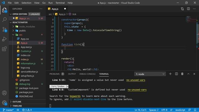199x112 pixels.
Task: Open the Manage gear menu
Action: pyautogui.click(x=4, y=103)
